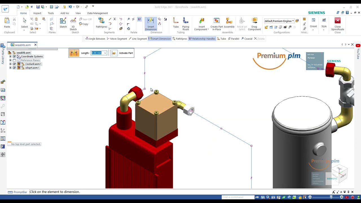Image resolution: width=361 pixels, height=203 pixels.
Task: Open the Tools ribbon tab
Action: pos(51,13)
